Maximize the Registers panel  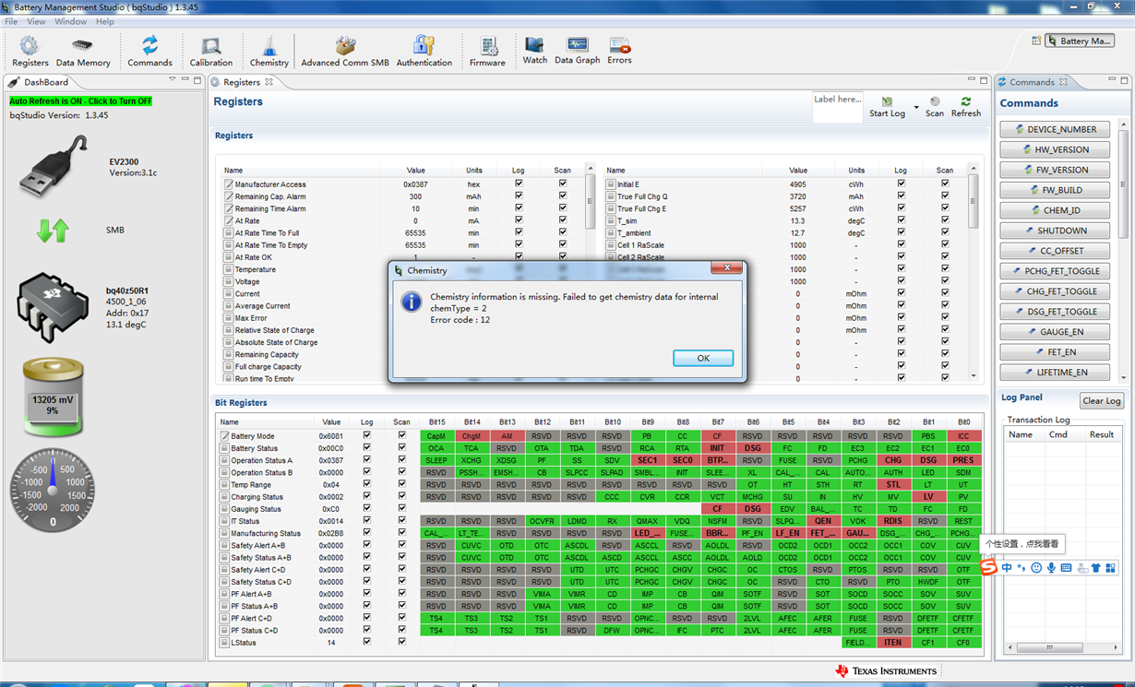[985, 80]
